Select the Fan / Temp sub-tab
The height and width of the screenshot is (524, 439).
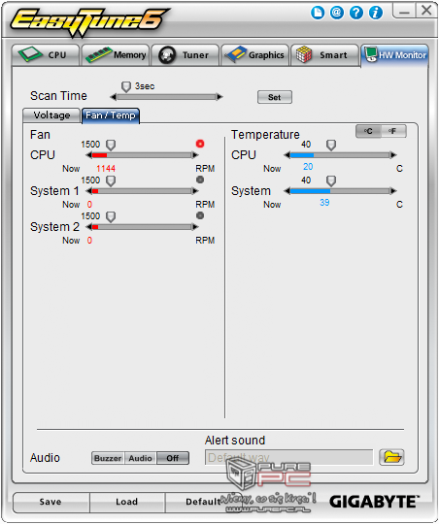pyautogui.click(x=111, y=115)
